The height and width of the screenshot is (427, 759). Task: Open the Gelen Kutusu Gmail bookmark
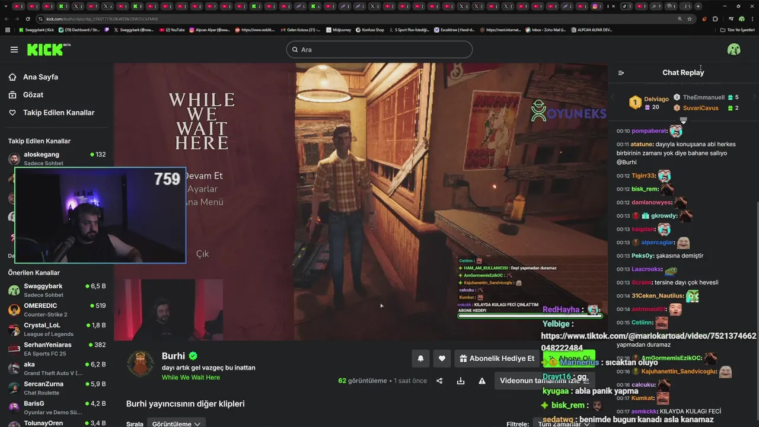coord(300,30)
